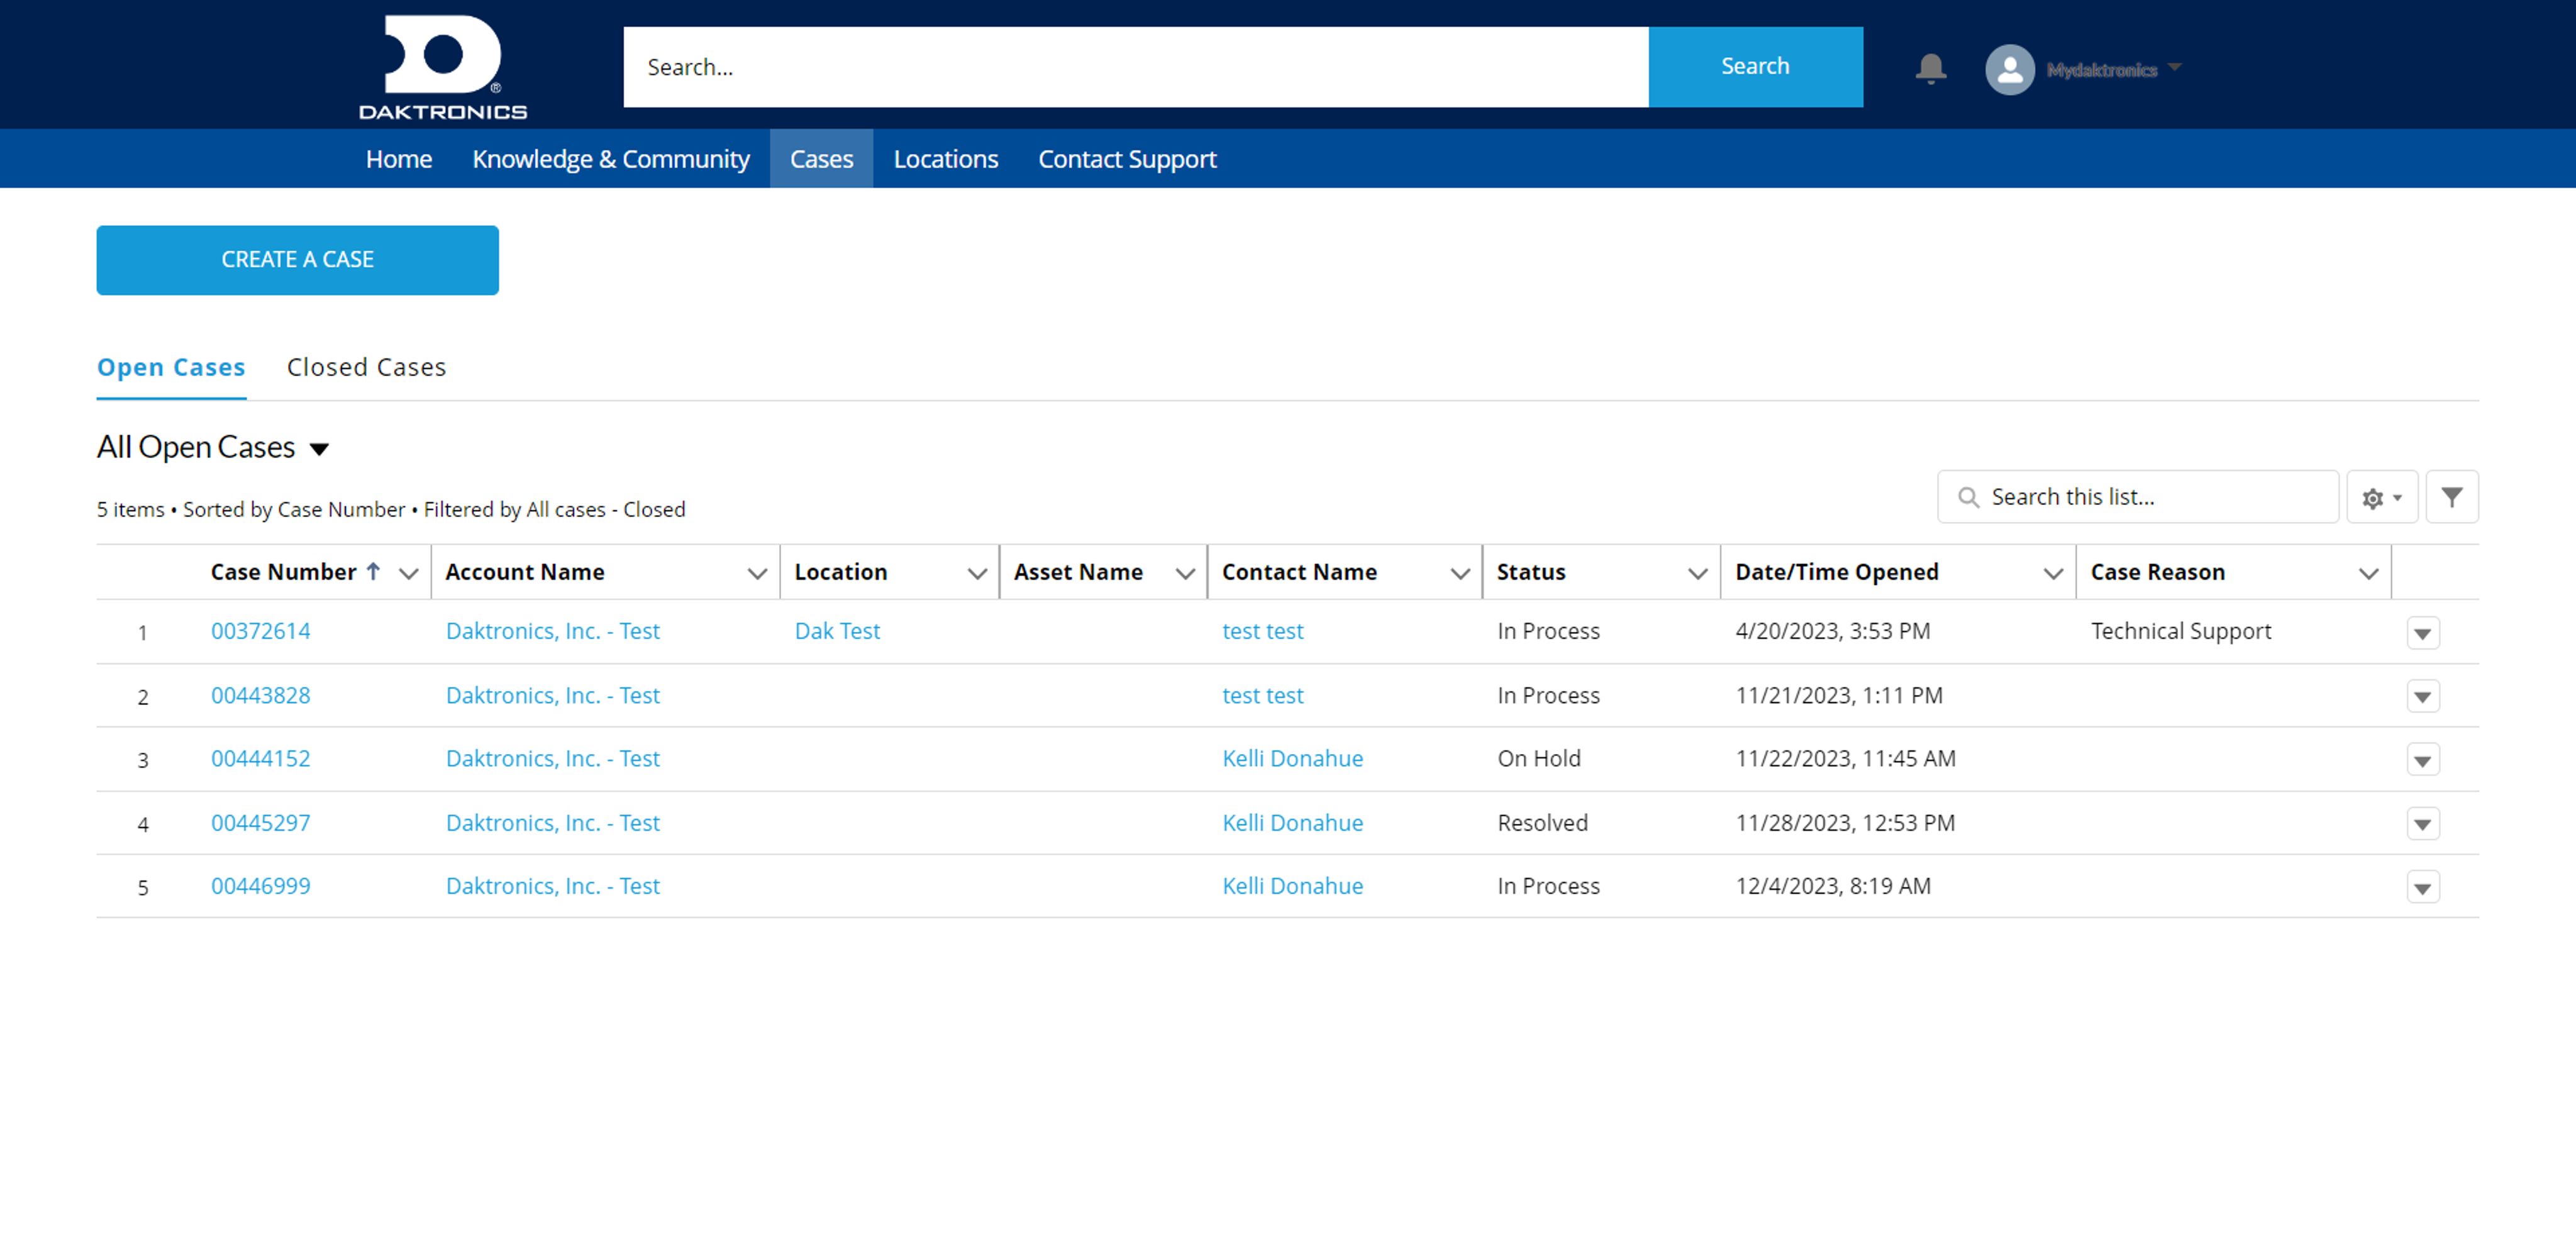
Task: Switch to the Closed Cases tab
Action: (366, 367)
